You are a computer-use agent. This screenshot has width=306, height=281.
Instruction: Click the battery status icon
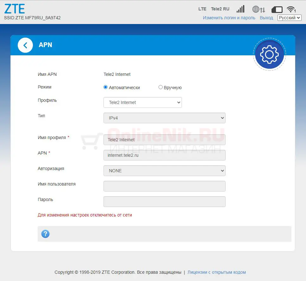(277, 9)
